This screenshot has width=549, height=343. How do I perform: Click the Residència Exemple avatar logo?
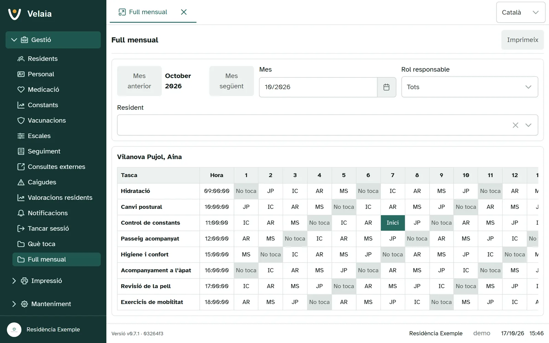coord(14,330)
